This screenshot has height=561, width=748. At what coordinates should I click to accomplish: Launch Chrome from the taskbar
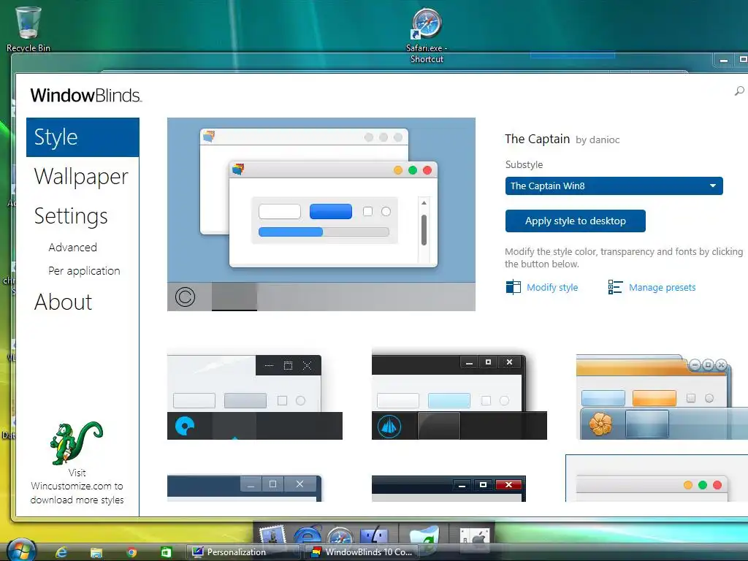click(131, 552)
